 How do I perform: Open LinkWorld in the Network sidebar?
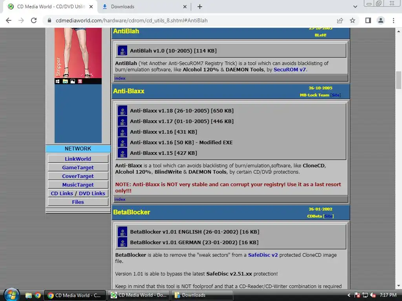click(x=78, y=159)
